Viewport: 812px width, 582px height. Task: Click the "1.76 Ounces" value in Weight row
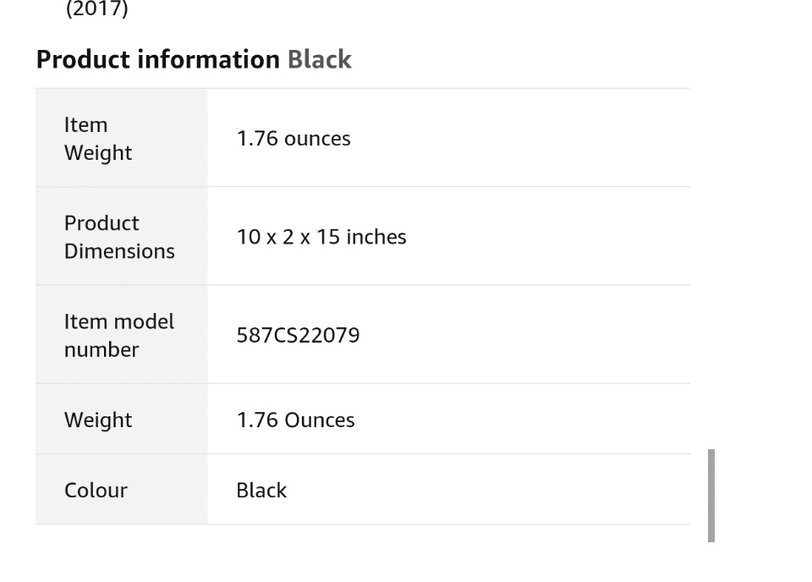pos(295,420)
